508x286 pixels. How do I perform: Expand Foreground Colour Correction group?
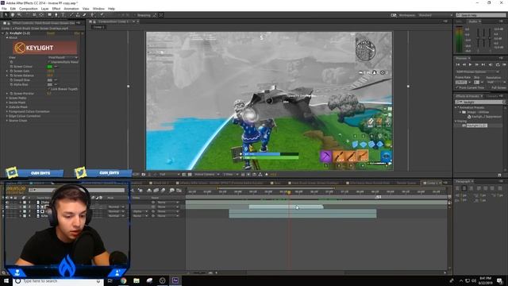(x=7, y=111)
